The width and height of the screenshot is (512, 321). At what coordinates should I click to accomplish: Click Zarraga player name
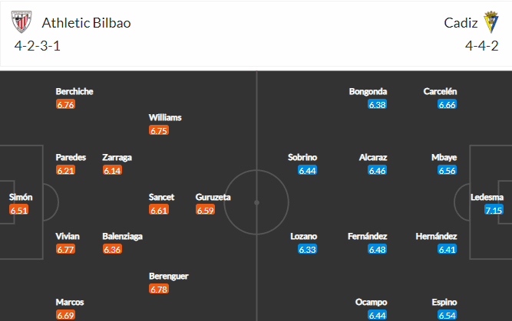click(117, 157)
